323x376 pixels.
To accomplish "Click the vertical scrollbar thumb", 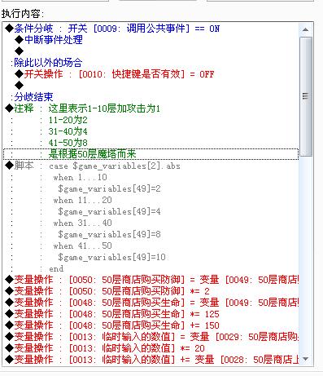I will pos(306,96).
